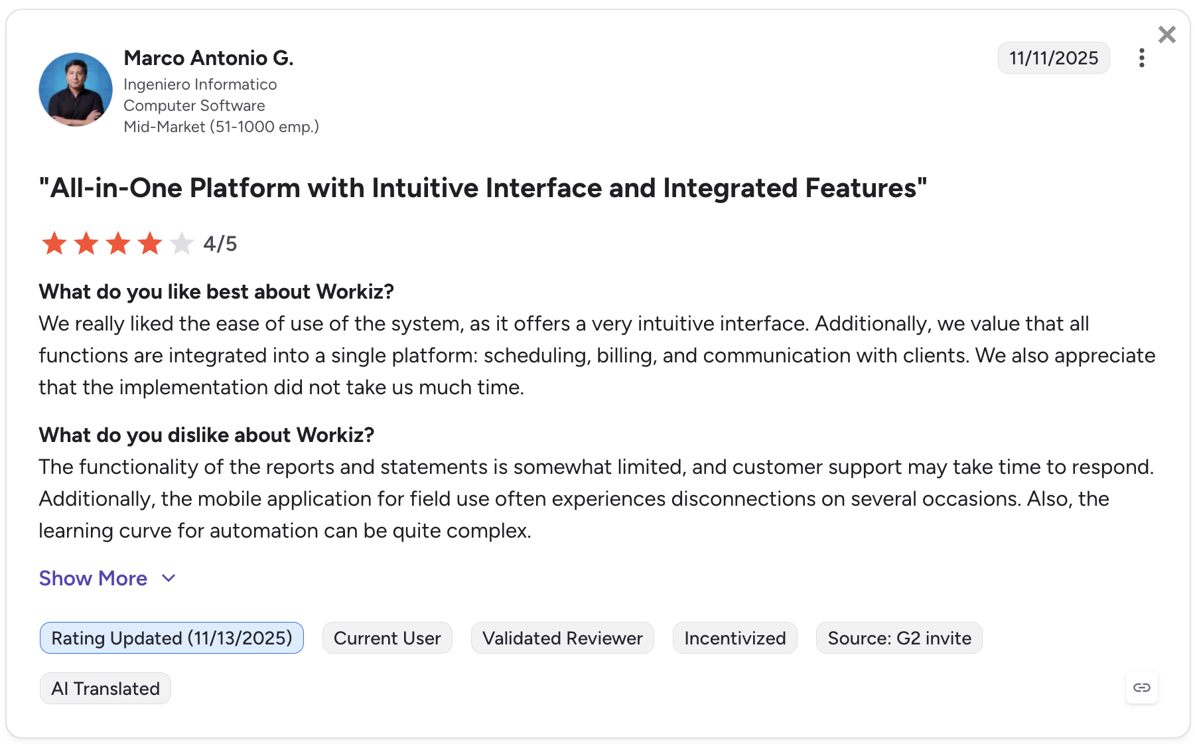Screen dimensions: 1195x744
Task: Click the 'Computer Software' industry label
Action: click(194, 106)
